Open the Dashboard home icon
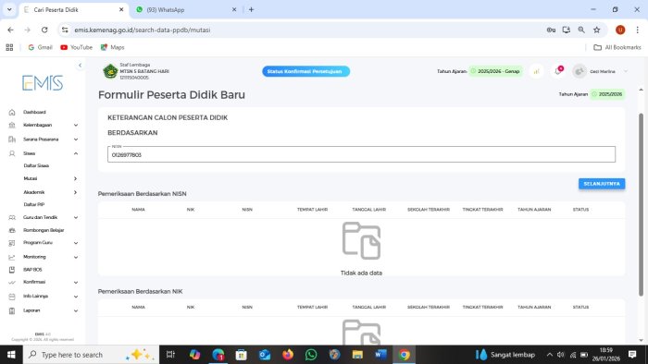 coord(12,112)
